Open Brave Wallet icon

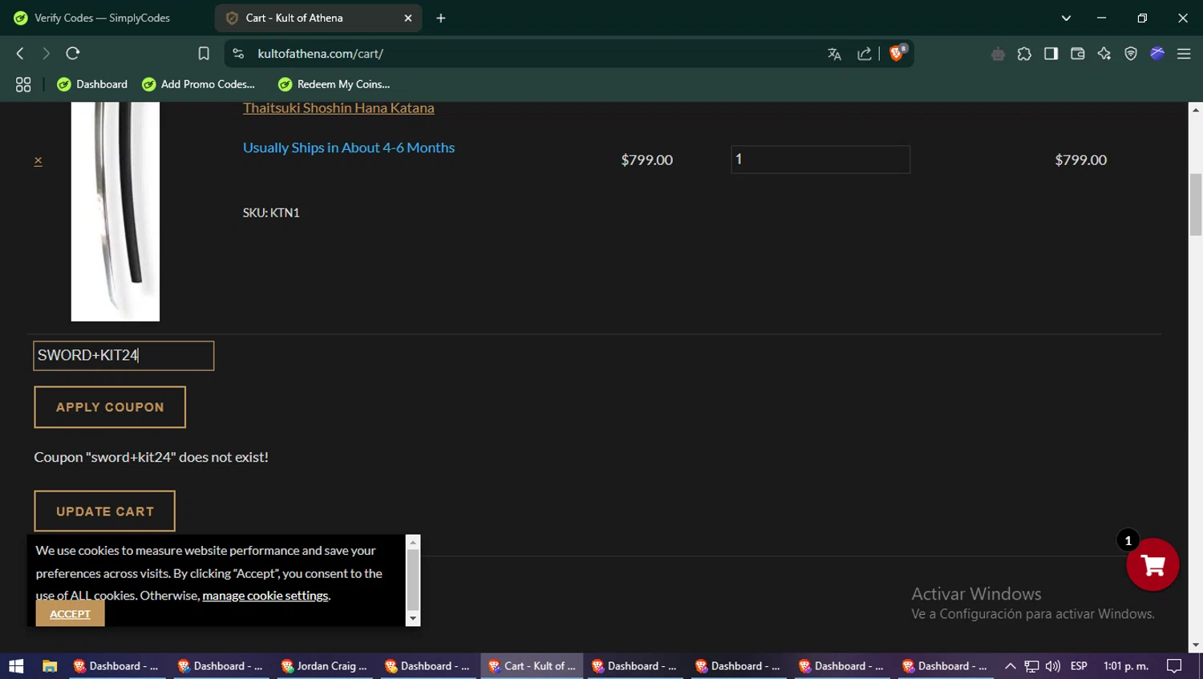(x=1077, y=54)
